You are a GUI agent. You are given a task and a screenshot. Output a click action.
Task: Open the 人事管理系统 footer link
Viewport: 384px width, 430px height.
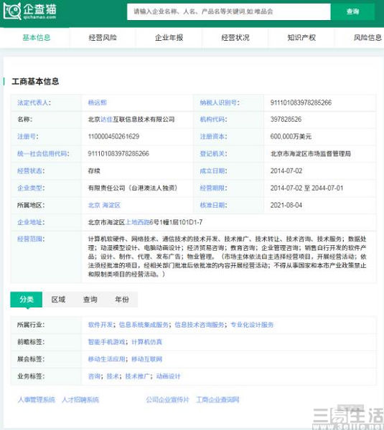[37, 400]
